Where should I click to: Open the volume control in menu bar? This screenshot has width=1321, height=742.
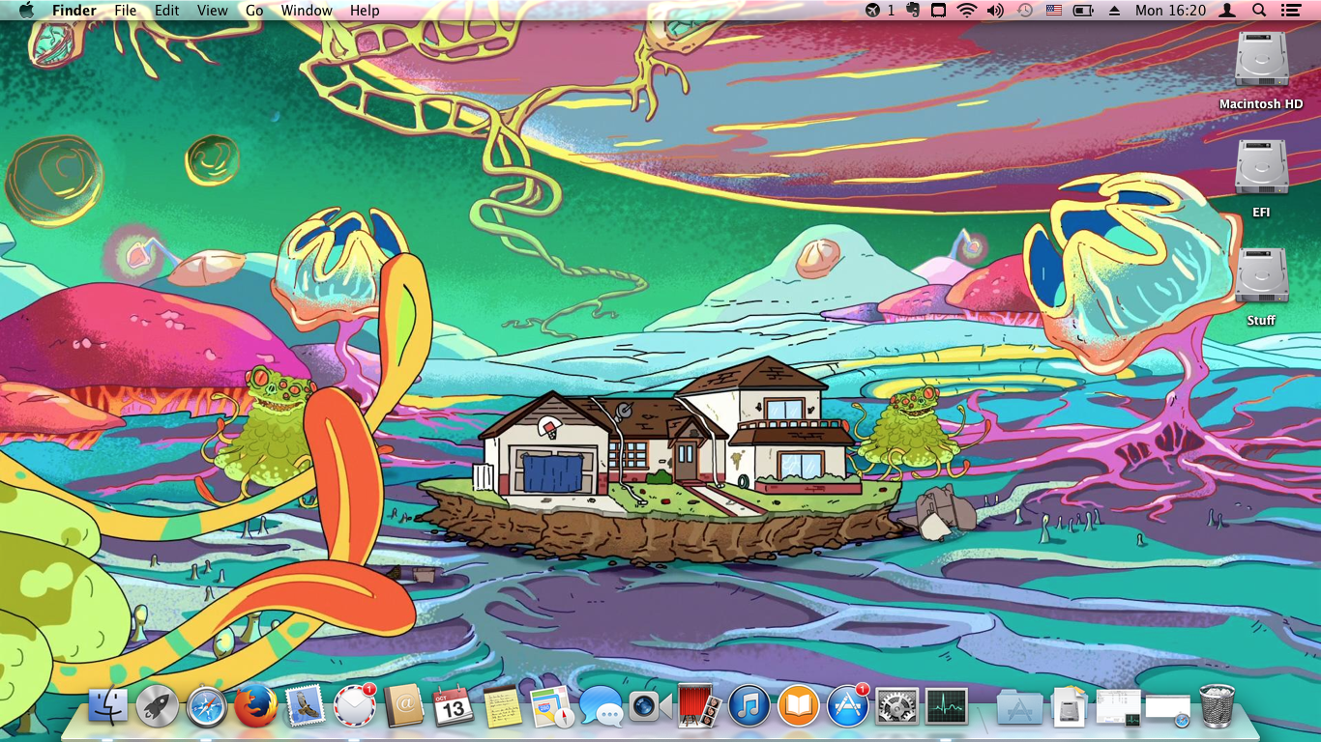(x=995, y=11)
